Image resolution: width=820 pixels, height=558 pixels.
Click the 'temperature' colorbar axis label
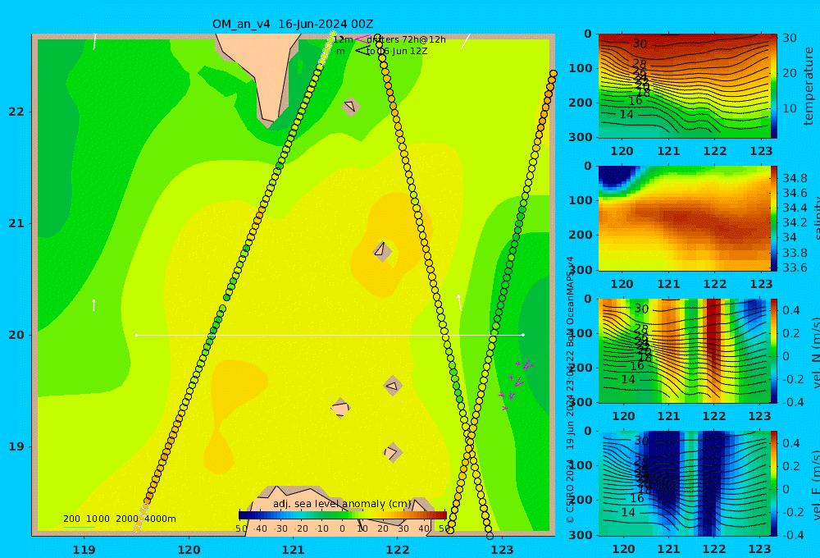pyautogui.click(x=809, y=86)
